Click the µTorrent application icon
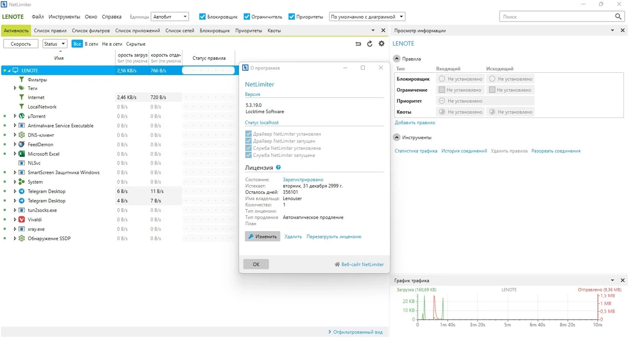 pos(21,116)
